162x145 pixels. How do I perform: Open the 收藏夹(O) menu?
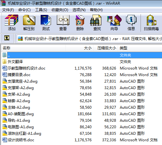[60, 10]
